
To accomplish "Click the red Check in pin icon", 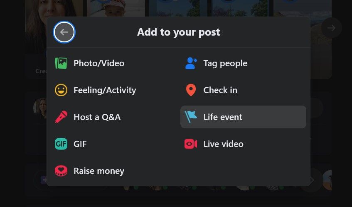I will [191, 90].
